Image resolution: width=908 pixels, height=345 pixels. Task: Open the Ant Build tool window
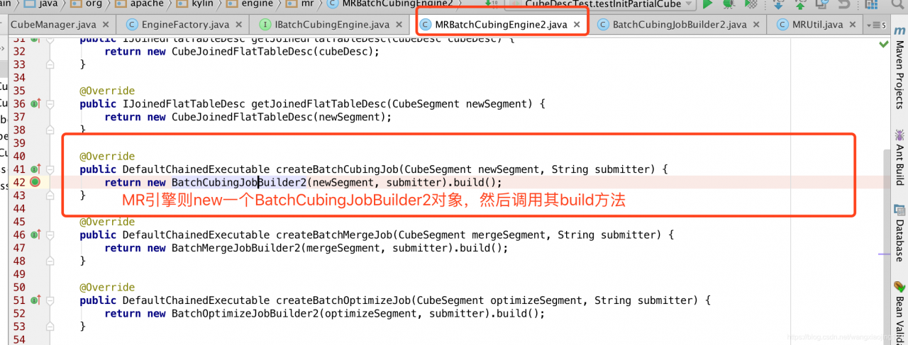coord(899,156)
